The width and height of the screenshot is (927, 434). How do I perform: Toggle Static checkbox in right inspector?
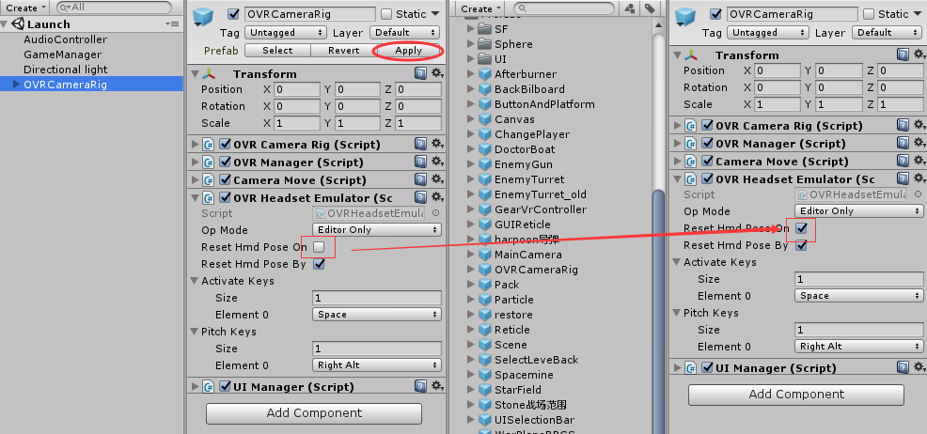point(869,13)
